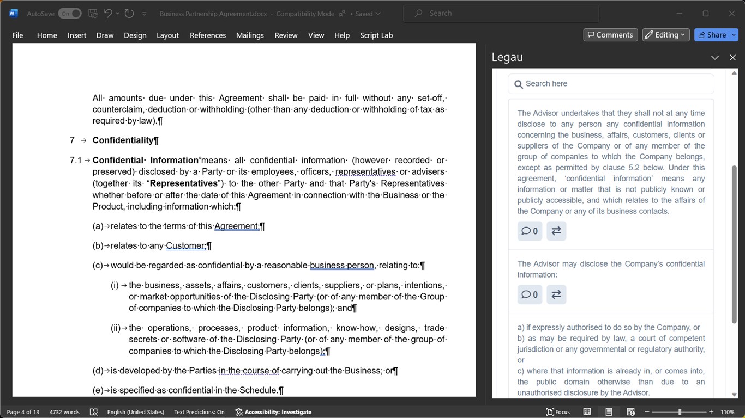Switch to the Design ribbon tab

tap(135, 35)
